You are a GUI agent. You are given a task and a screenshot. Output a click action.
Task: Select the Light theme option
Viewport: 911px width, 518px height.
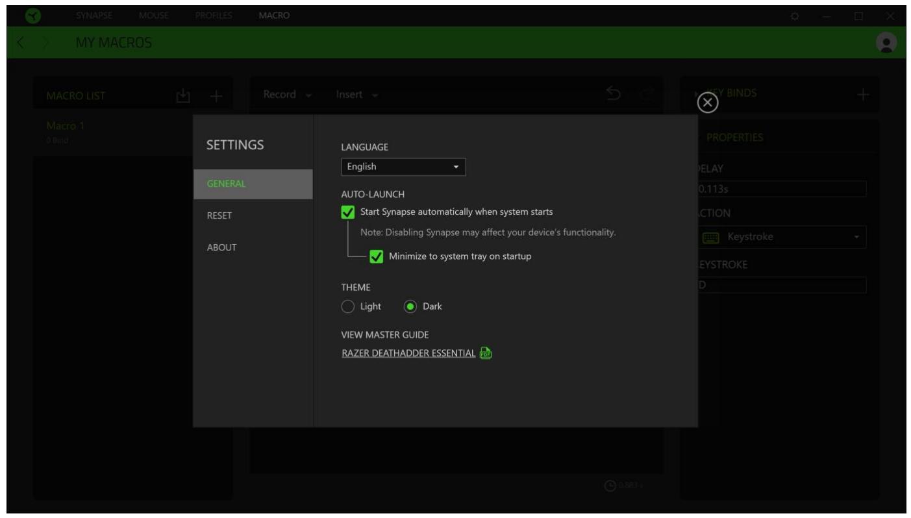pos(348,306)
